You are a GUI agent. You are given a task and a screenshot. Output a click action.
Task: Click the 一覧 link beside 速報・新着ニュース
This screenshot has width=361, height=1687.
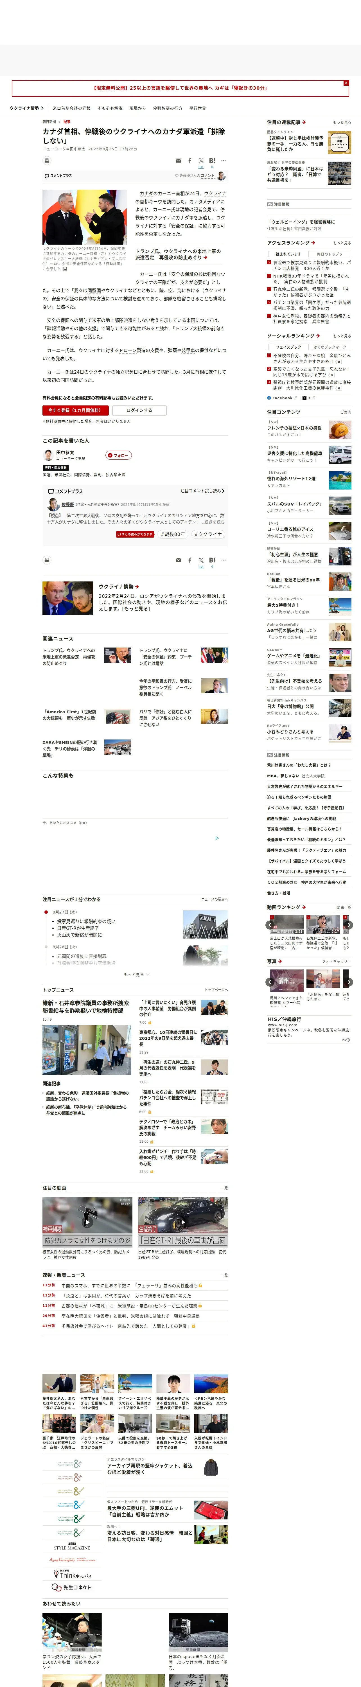point(224,1275)
